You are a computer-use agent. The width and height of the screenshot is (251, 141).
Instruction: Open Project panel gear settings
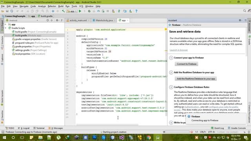tap(57, 20)
